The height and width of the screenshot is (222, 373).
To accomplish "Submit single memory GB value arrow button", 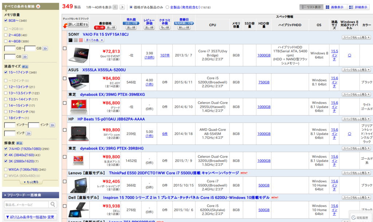I will [25, 57].
